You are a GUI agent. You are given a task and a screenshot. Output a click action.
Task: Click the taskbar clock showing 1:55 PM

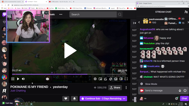[x=180, y=104]
